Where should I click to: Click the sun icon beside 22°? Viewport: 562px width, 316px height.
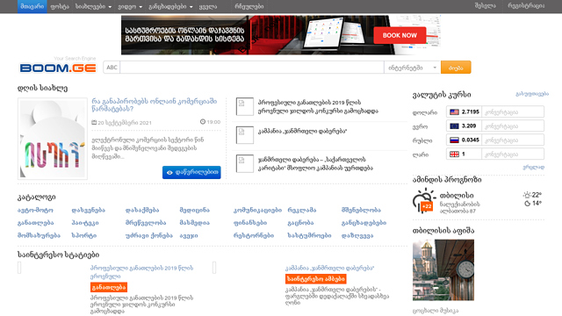[527, 195]
